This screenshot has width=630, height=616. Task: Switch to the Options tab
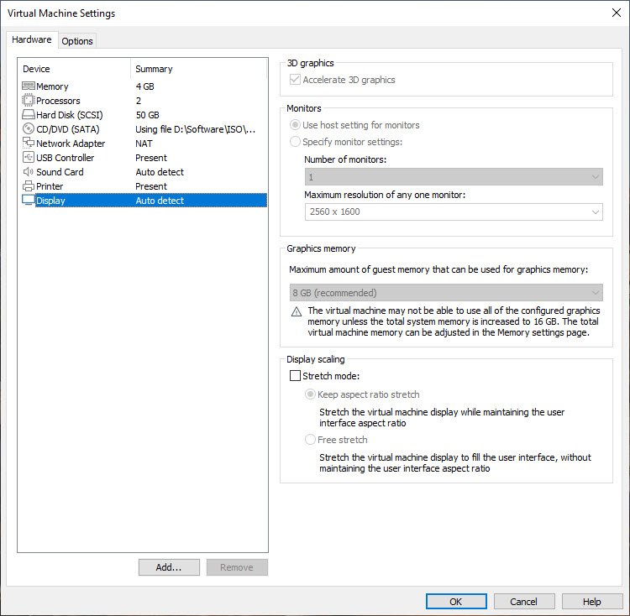77,41
